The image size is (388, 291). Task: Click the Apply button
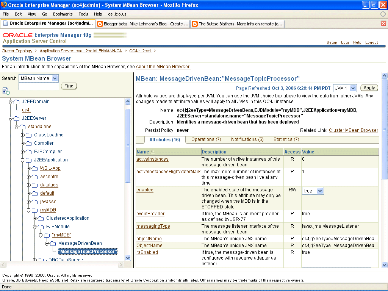(369, 88)
